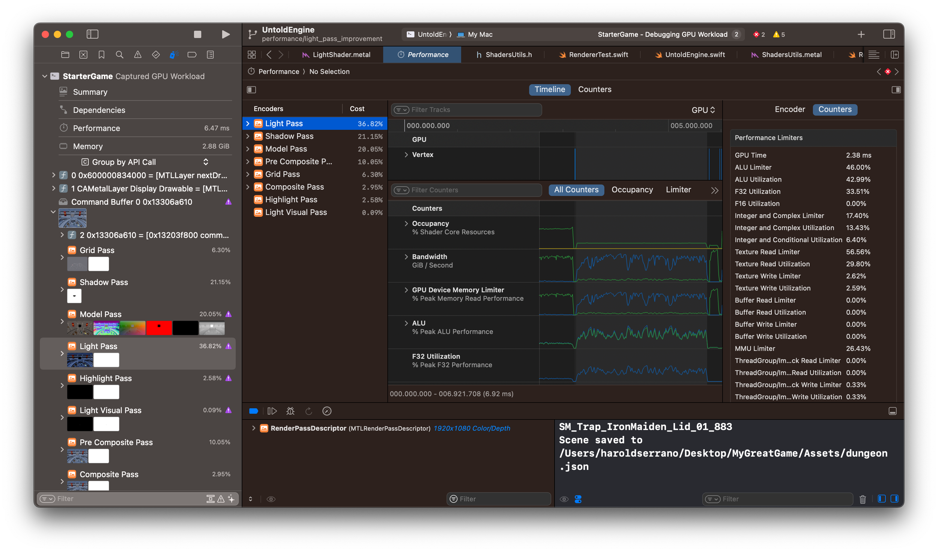Go forward in editor history

[281, 55]
